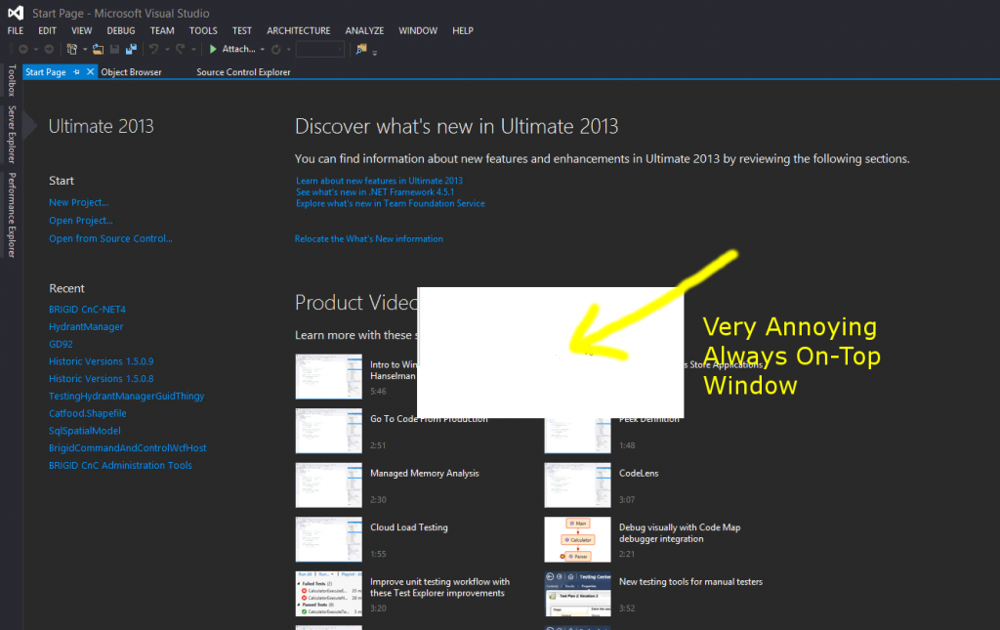1000x630 pixels.
Task: Click the Open Project... link
Action: 81,220
